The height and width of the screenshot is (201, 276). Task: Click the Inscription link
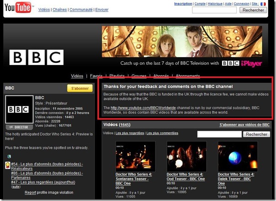[x=183, y=4]
